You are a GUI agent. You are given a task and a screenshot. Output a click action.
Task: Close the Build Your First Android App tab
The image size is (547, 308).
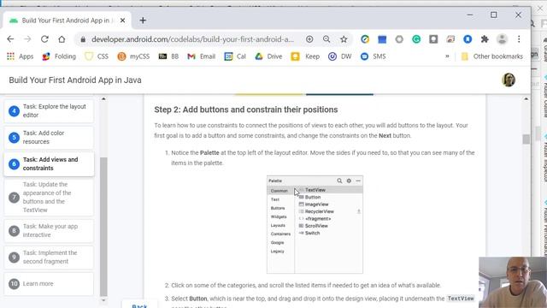(x=122, y=21)
